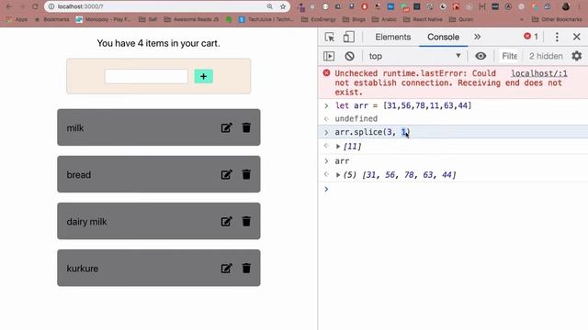Delete the milk cart item
Viewport: 588px width, 330px height.
(x=246, y=127)
